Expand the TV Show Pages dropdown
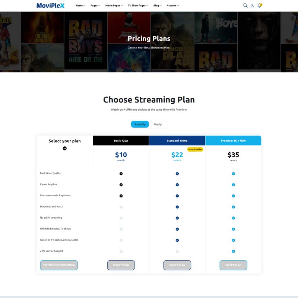 (138, 6)
